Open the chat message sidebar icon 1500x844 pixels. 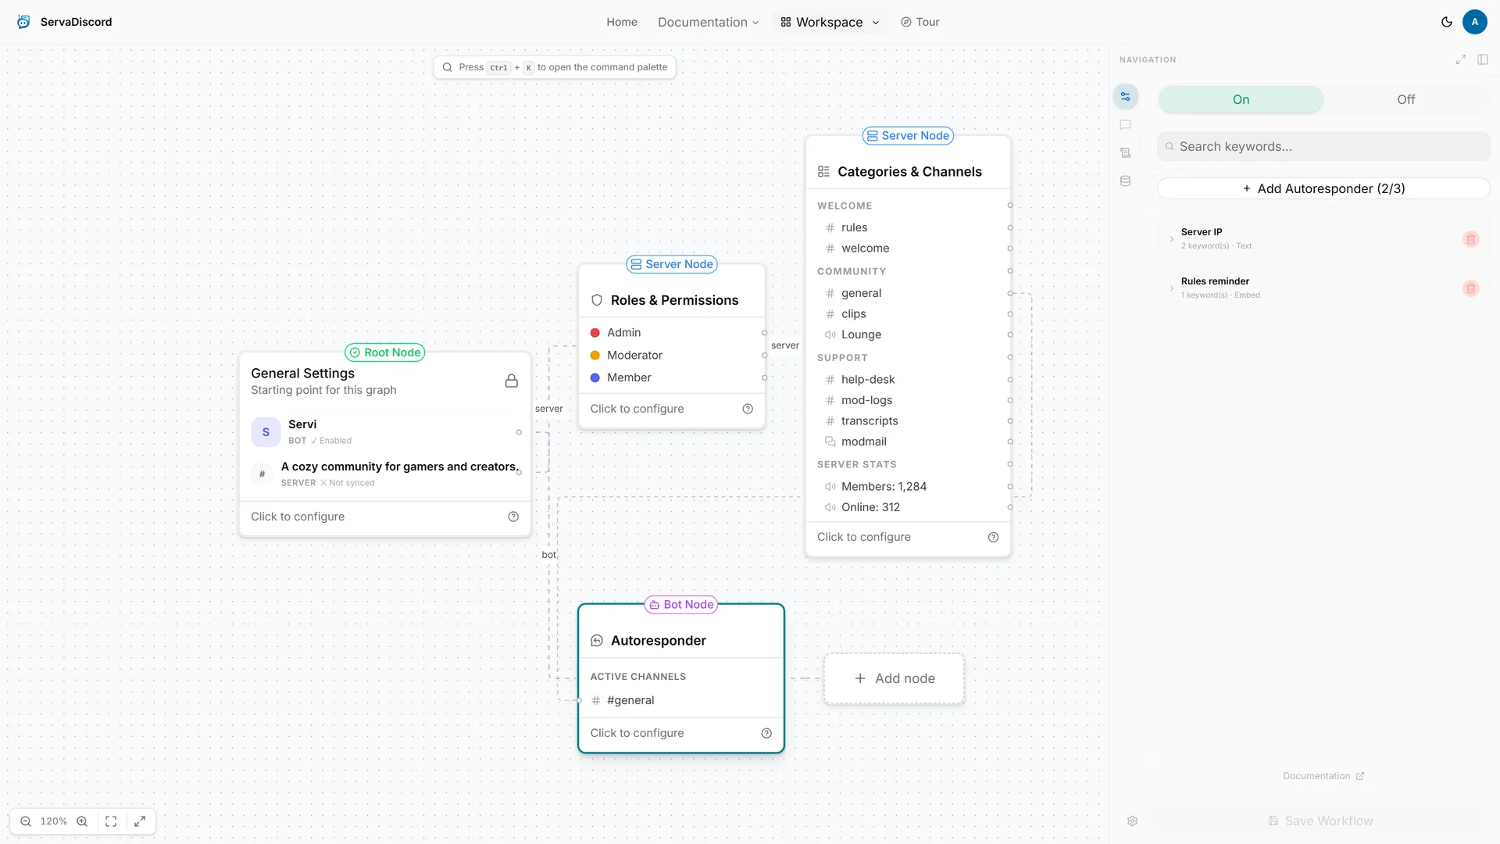[1126, 125]
